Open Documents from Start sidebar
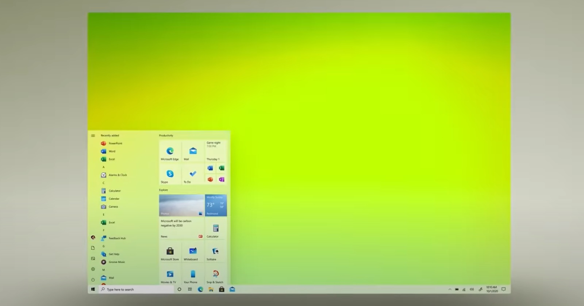Image resolution: width=584 pixels, height=306 pixels. tap(93, 248)
